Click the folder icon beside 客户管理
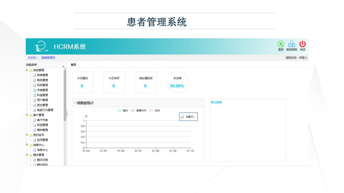 point(31,115)
